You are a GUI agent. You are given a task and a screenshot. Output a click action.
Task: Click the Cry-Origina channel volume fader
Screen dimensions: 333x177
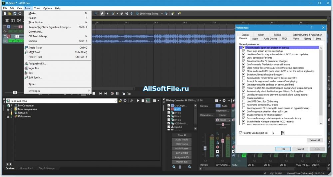[222, 140]
